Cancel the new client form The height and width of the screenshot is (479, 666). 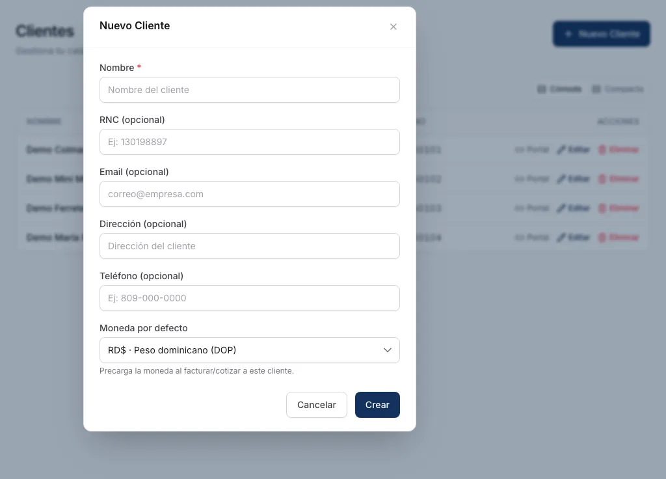(317, 405)
